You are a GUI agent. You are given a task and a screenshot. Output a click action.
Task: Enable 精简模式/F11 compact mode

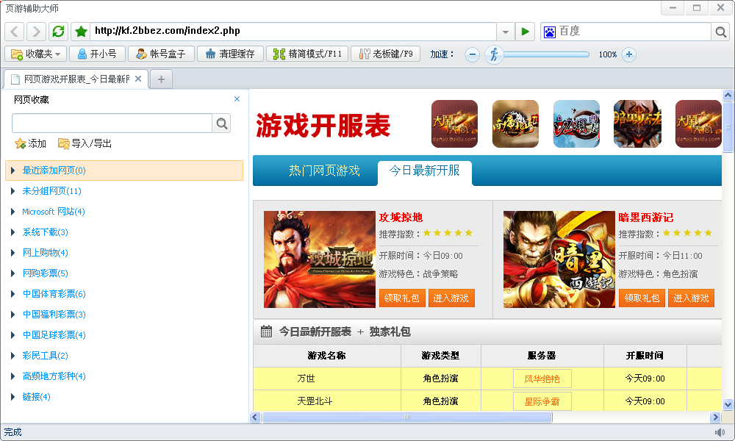click(x=307, y=54)
